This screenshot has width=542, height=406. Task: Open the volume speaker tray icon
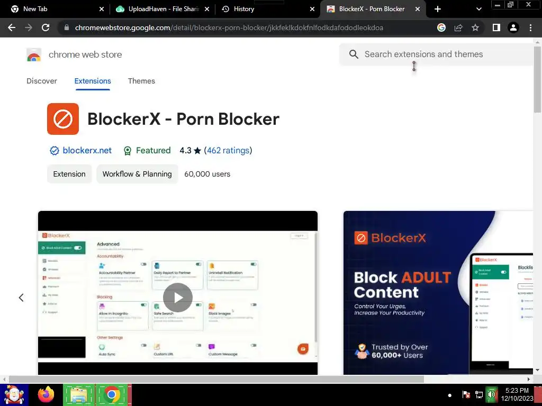tap(491, 394)
